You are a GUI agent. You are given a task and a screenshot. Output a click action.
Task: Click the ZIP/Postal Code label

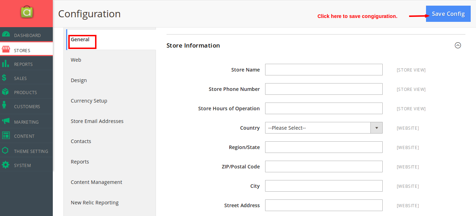[241, 167]
